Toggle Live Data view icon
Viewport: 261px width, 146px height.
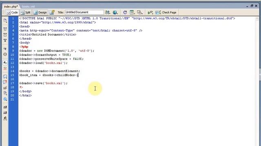[x=52, y=13]
